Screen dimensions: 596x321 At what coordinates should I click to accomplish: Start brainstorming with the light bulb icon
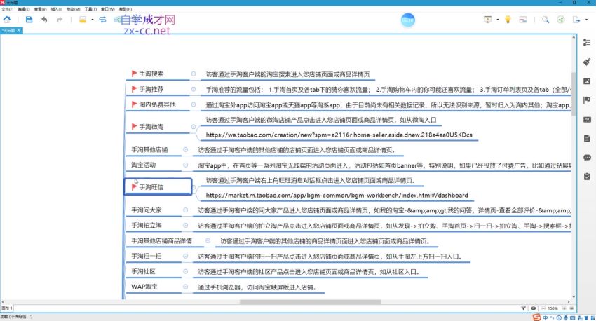(x=508, y=20)
